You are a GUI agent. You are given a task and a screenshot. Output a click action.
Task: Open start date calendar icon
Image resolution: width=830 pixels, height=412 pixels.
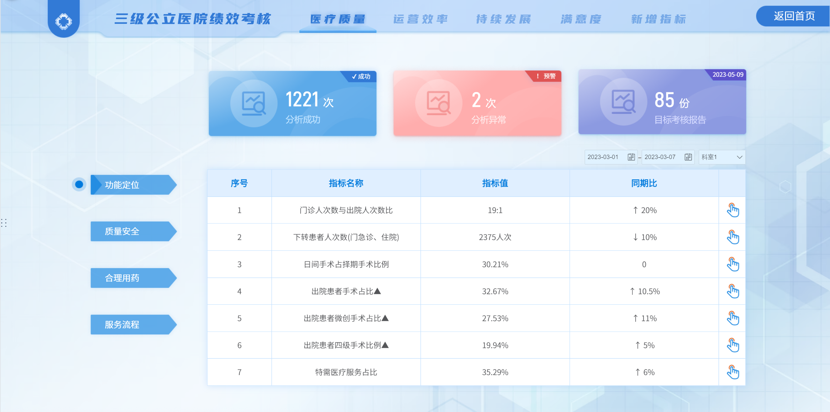[631, 157]
